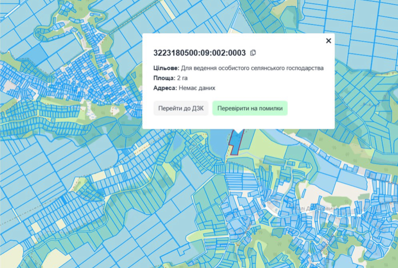
Task: Close the parcel info popup
Action: click(329, 40)
